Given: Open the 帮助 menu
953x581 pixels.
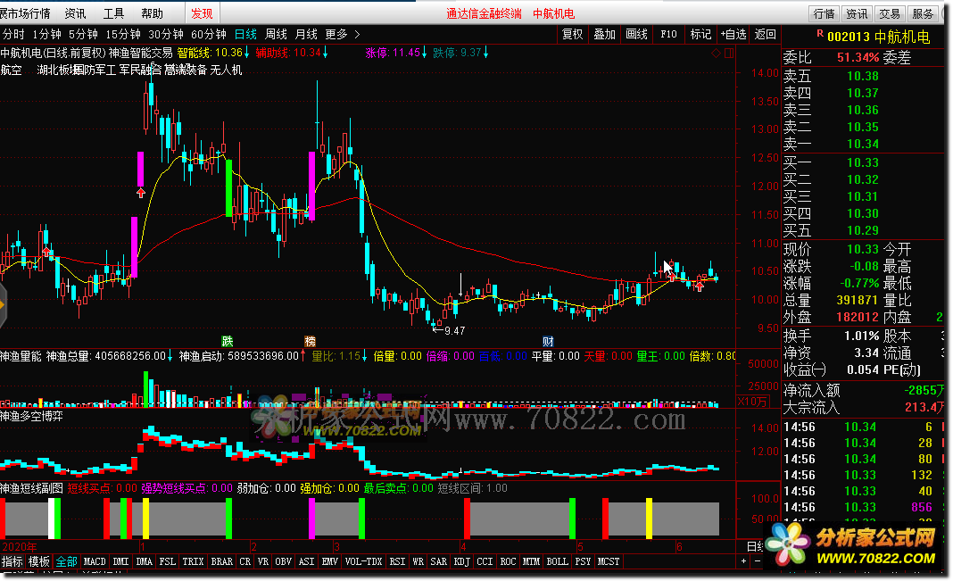Looking at the screenshot, I should pos(152,13).
